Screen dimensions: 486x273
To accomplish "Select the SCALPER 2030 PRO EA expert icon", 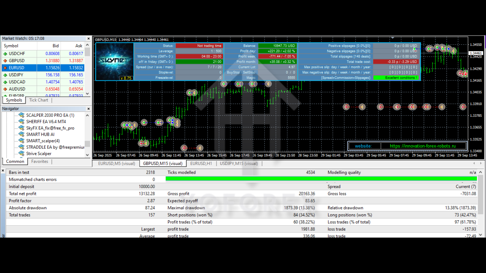I will click(x=21, y=115).
